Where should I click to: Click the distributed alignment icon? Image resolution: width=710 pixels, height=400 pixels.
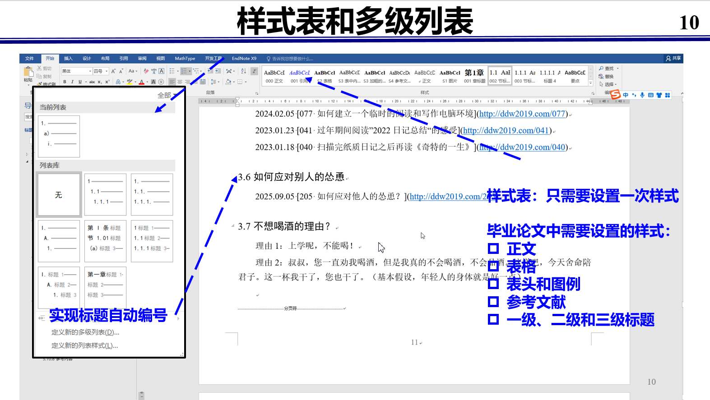pos(203,82)
